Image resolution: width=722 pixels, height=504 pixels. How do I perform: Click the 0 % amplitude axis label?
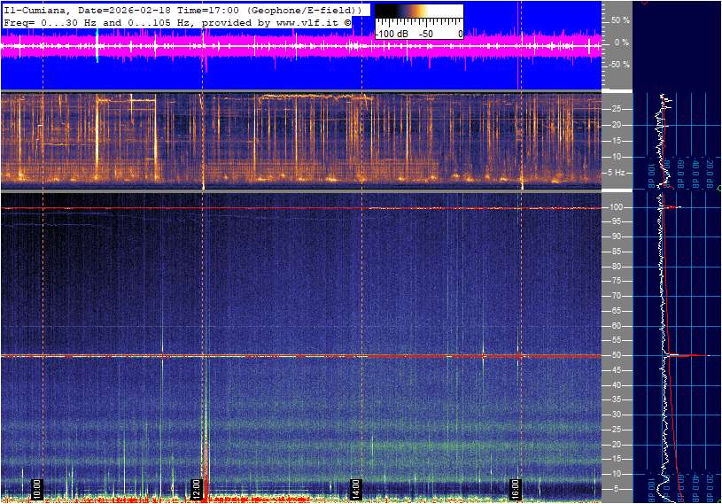[x=621, y=42]
